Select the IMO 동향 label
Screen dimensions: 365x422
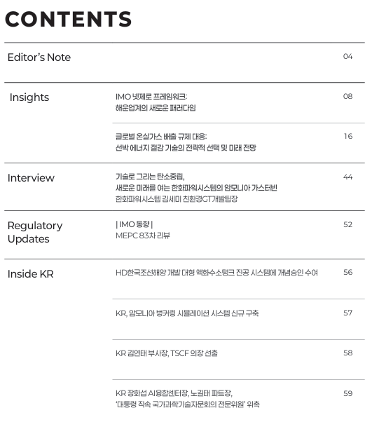[x=135, y=224]
